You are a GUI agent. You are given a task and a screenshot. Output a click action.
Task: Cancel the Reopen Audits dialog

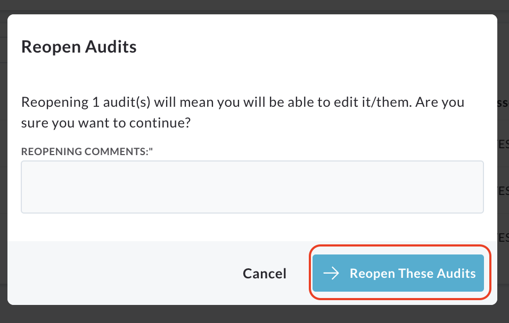tap(265, 274)
